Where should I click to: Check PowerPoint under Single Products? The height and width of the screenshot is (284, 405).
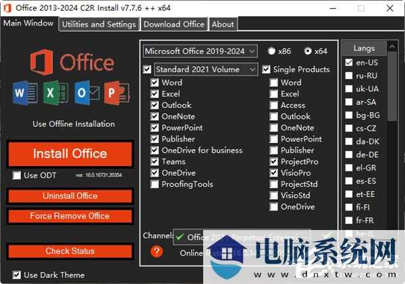pyautogui.click(x=274, y=139)
